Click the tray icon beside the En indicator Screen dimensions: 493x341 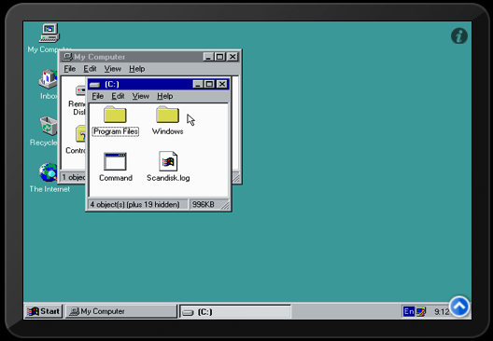tap(421, 311)
